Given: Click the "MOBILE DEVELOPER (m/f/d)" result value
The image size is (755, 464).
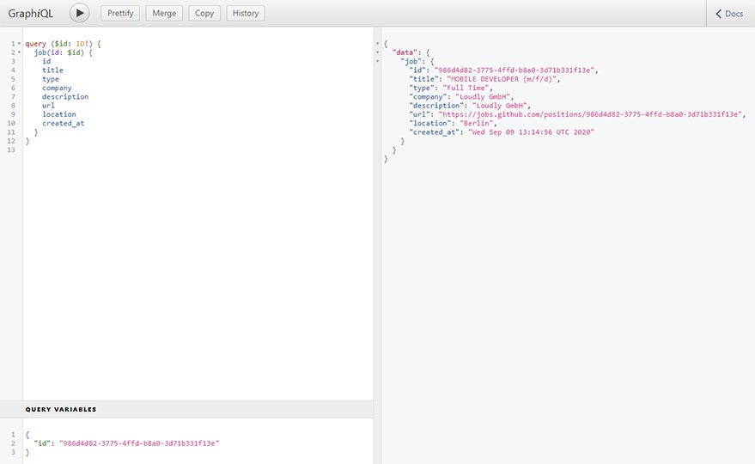Looking at the screenshot, I should pyautogui.click(x=502, y=79).
